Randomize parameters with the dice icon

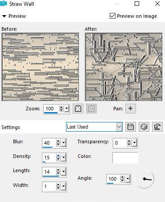(x=144, y=127)
